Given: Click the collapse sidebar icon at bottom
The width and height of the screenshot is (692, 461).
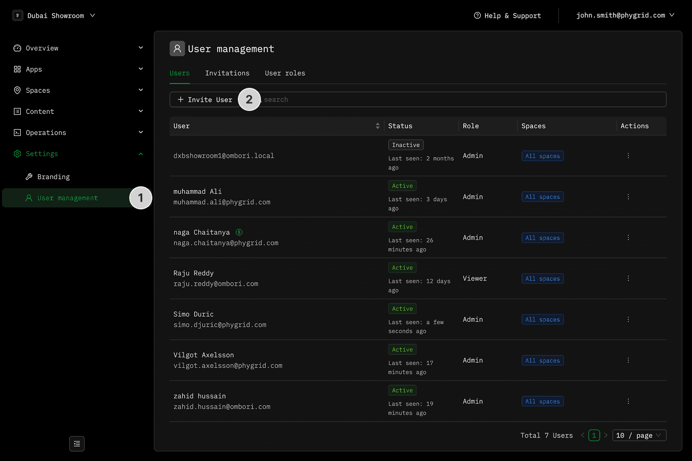Looking at the screenshot, I should pyautogui.click(x=77, y=444).
